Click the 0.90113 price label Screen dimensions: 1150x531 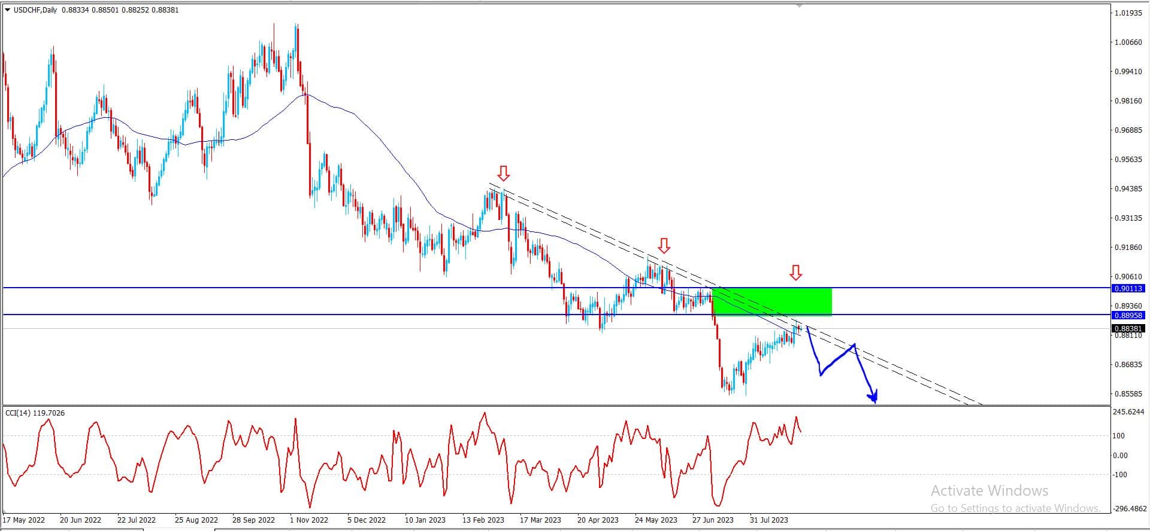(1128, 288)
